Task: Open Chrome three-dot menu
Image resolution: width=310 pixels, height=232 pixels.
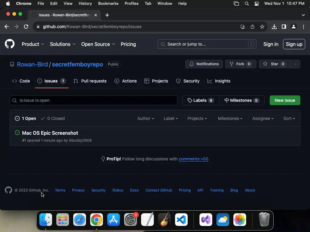Action: pyautogui.click(x=303, y=27)
